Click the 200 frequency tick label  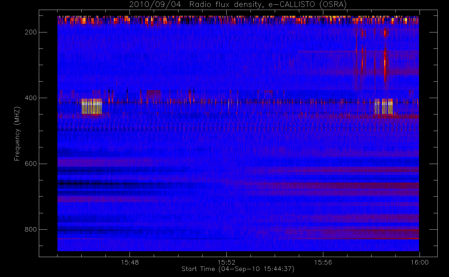point(31,32)
